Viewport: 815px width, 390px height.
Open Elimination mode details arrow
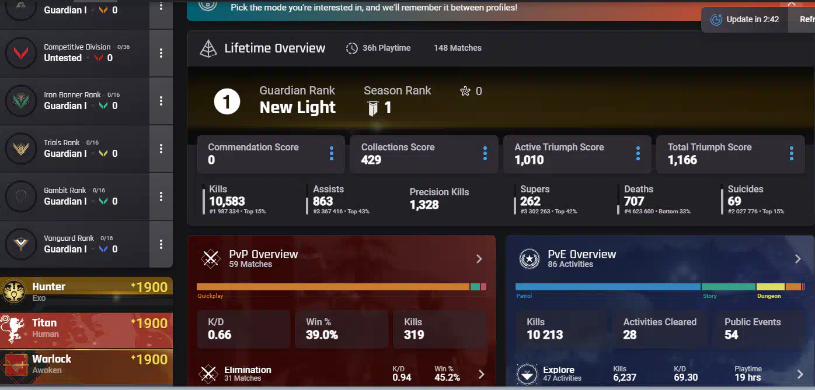coord(481,374)
